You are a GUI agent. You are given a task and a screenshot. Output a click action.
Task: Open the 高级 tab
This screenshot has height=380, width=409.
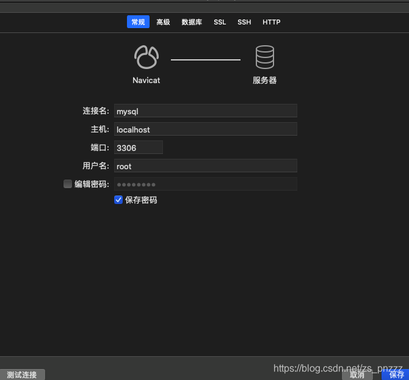(x=163, y=22)
